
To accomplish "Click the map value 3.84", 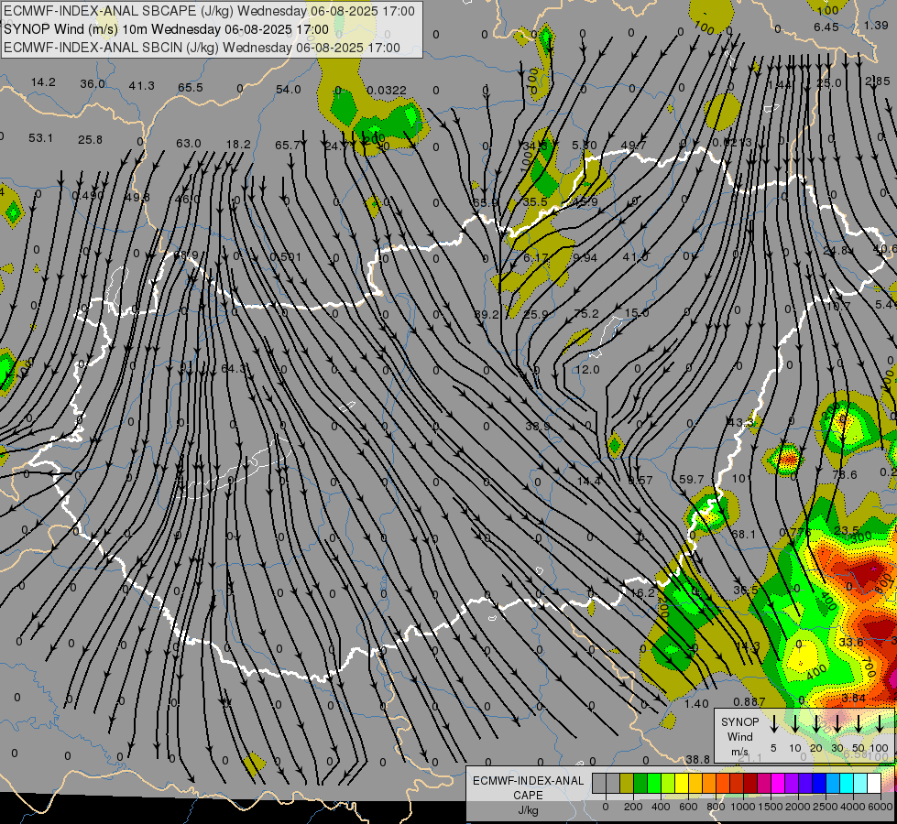I will point(854,699).
